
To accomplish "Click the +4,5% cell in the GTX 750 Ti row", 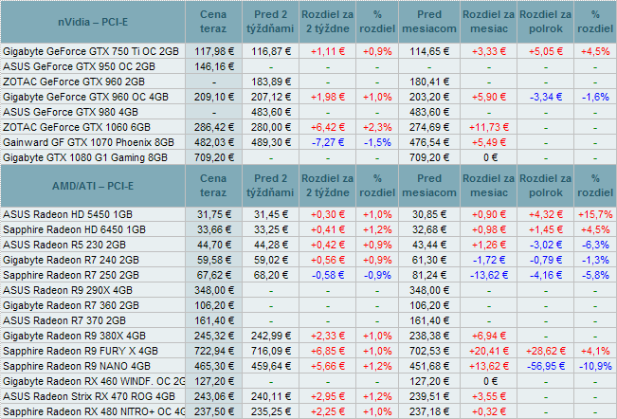I will coord(595,51).
